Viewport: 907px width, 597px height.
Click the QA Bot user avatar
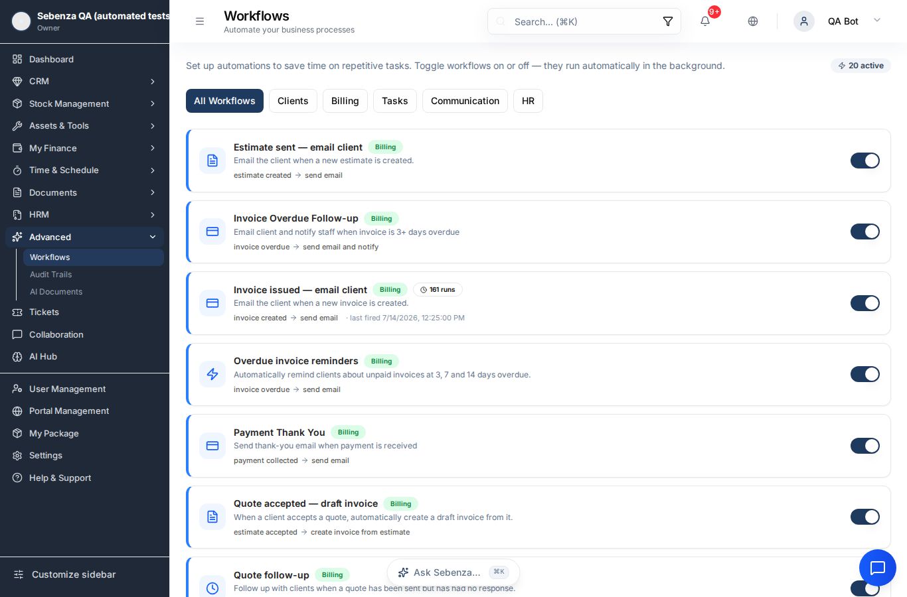click(x=804, y=21)
